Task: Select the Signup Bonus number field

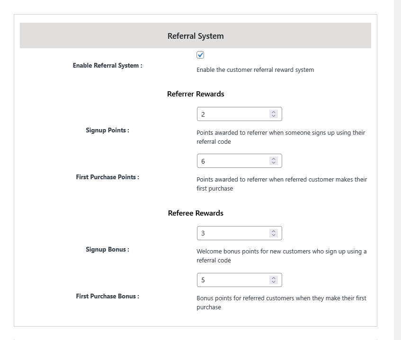Action: click(232, 233)
